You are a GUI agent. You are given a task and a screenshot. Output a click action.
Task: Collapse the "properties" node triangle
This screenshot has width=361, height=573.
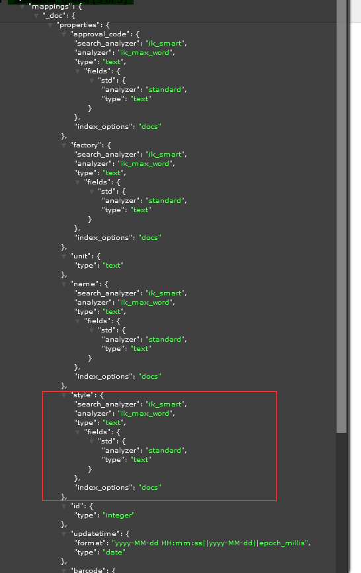pos(50,25)
